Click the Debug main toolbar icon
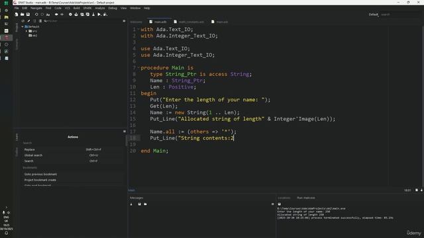The width and height of the screenshot is (424, 238). [x=105, y=15]
